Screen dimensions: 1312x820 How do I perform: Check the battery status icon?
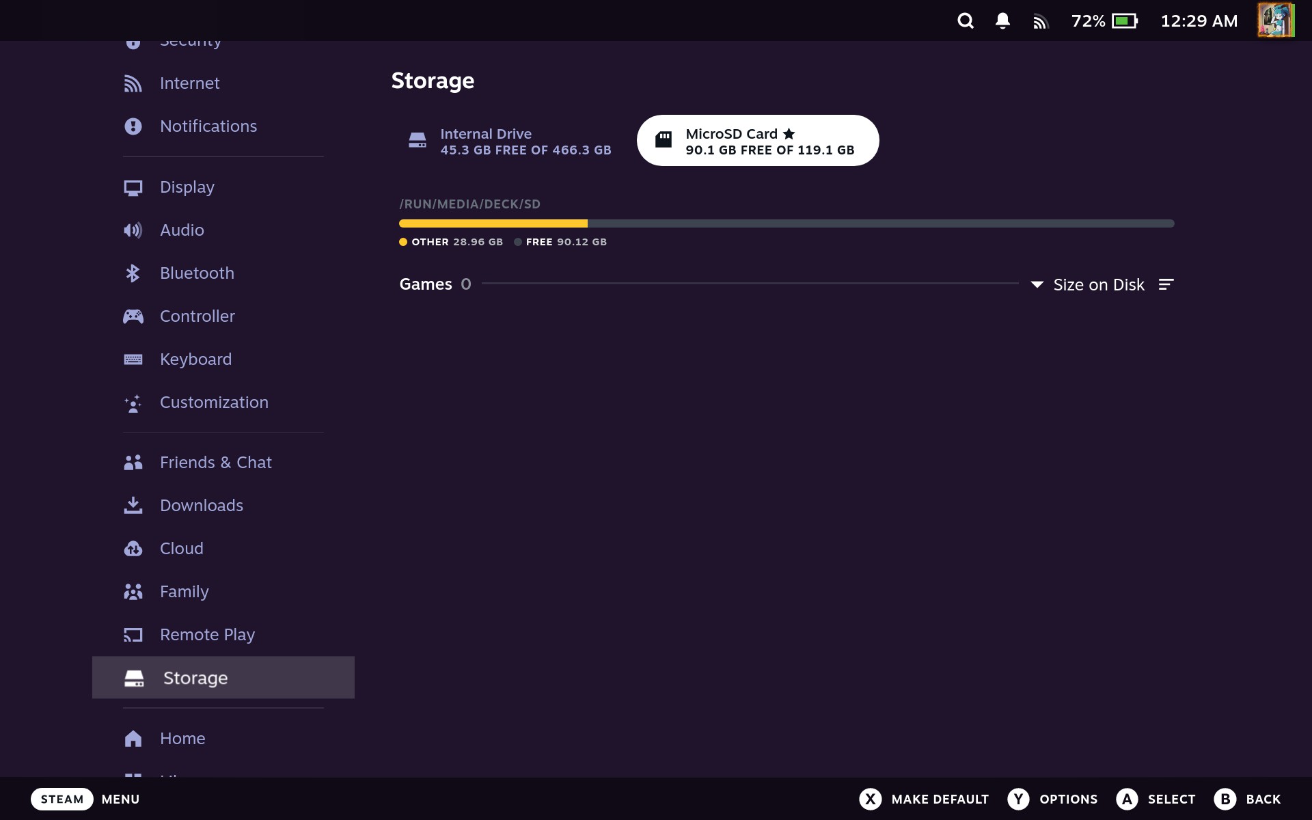point(1125,21)
